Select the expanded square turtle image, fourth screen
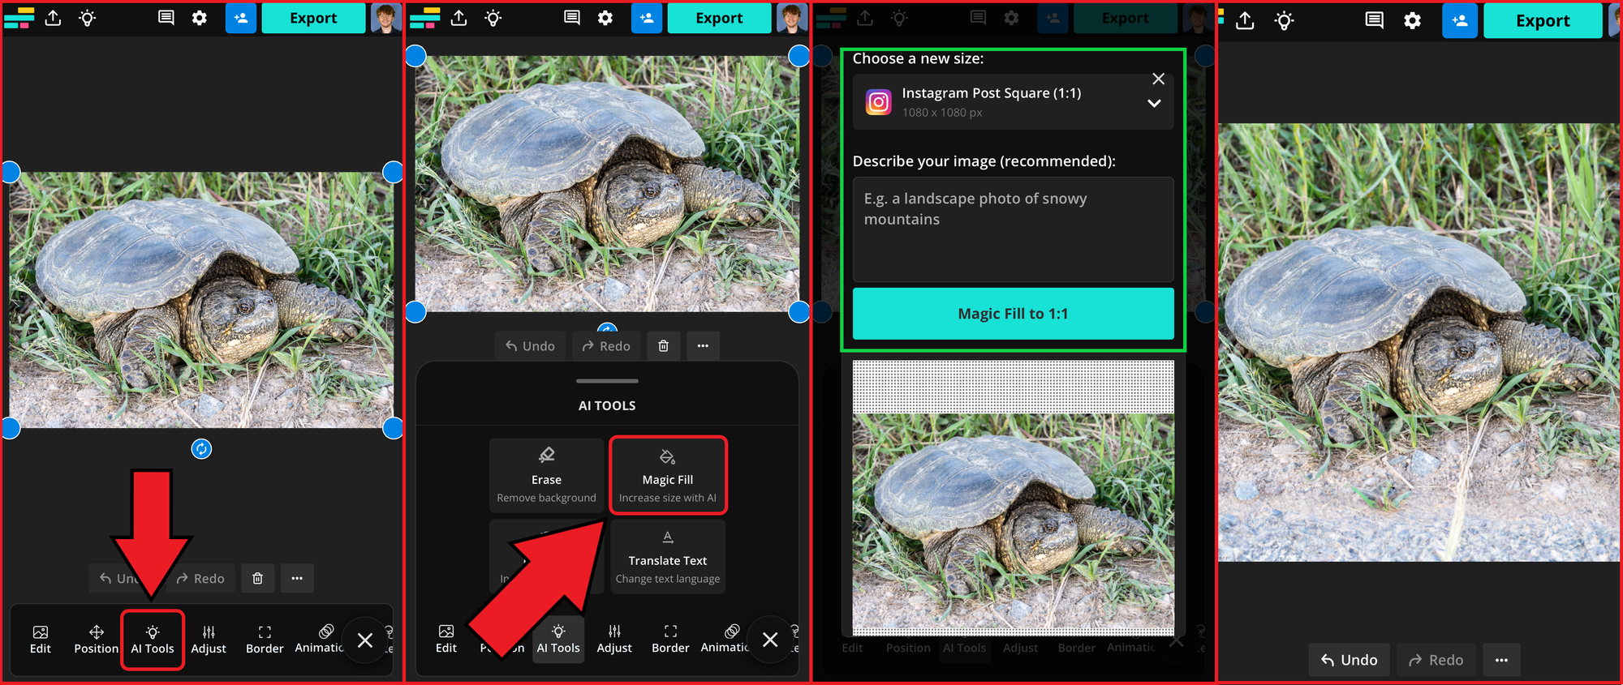This screenshot has width=1623, height=685. coord(1419,342)
